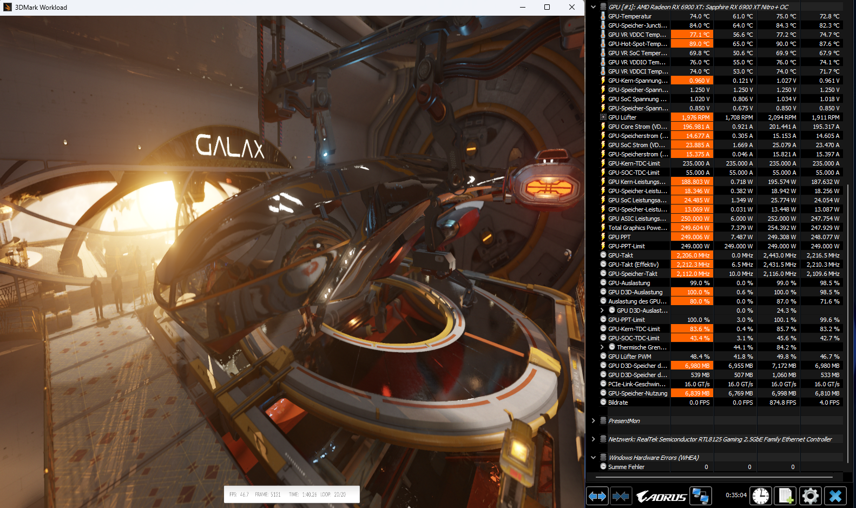Maximize the 3DMark Workload window
Viewport: 856px width, 508px height.
click(x=547, y=8)
